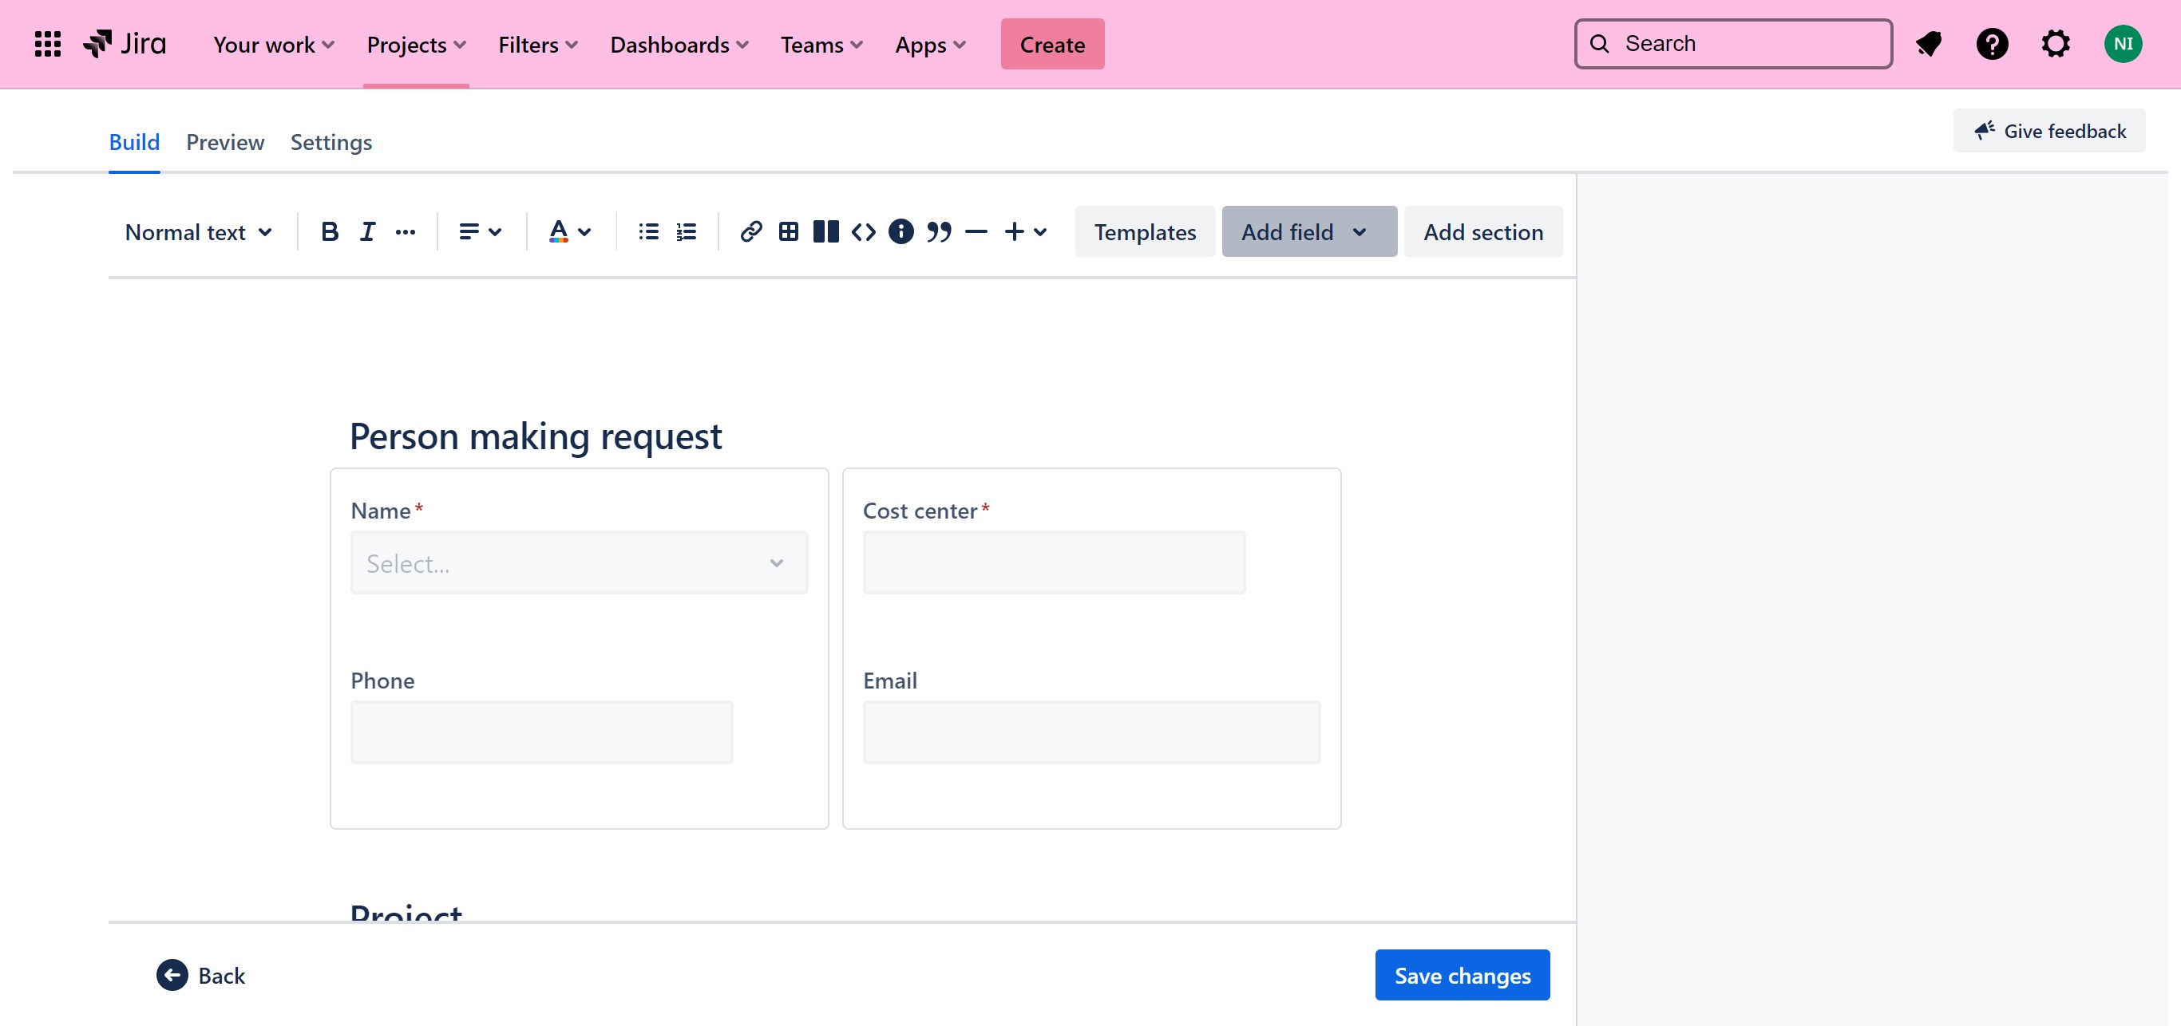
Task: Toggle italic text formatting
Action: click(x=366, y=231)
